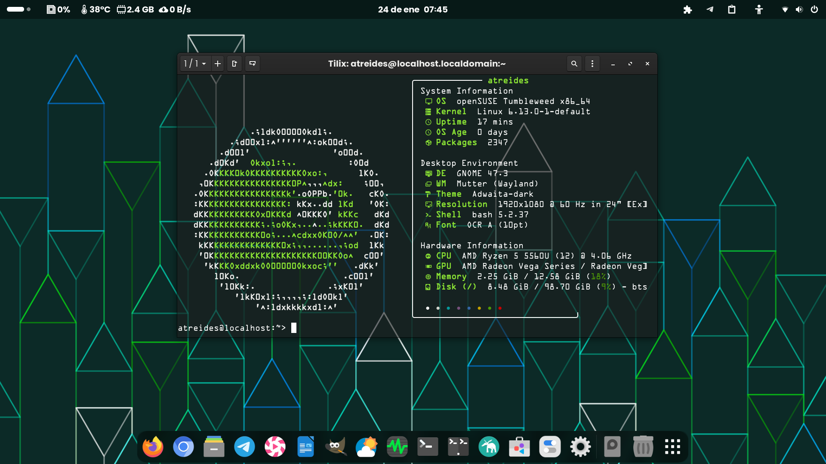Open the clock and calendar menu
The image size is (826, 464).
point(413,9)
